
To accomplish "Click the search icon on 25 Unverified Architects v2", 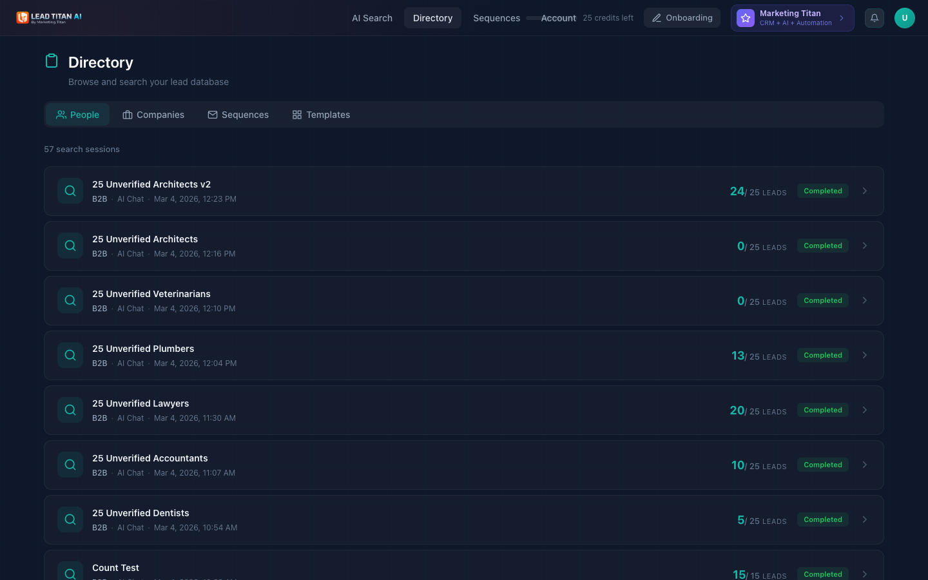I will [x=70, y=191].
